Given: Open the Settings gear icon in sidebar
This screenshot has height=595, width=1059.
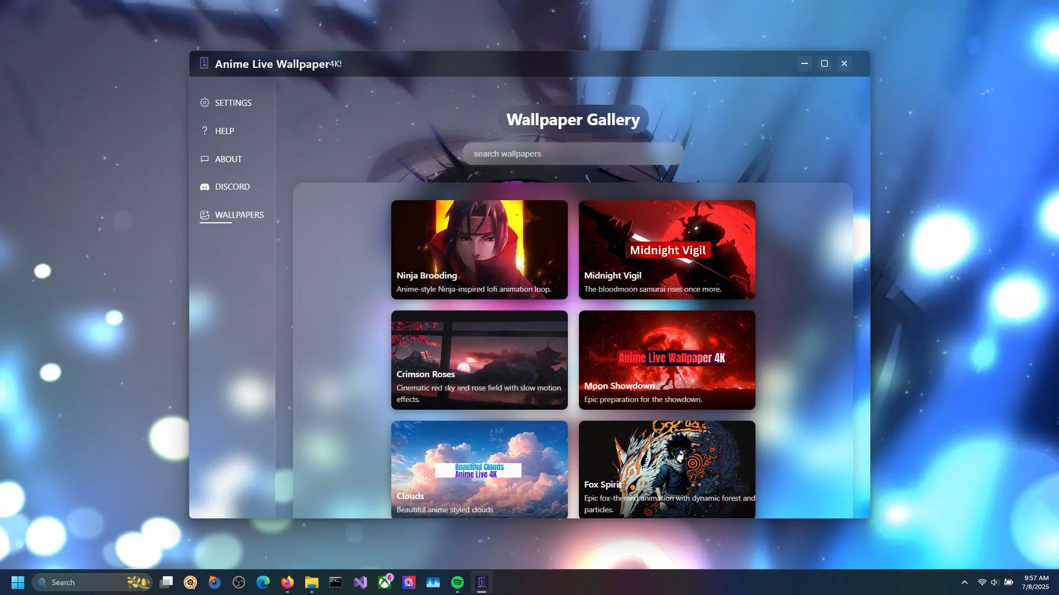Looking at the screenshot, I should click(205, 103).
